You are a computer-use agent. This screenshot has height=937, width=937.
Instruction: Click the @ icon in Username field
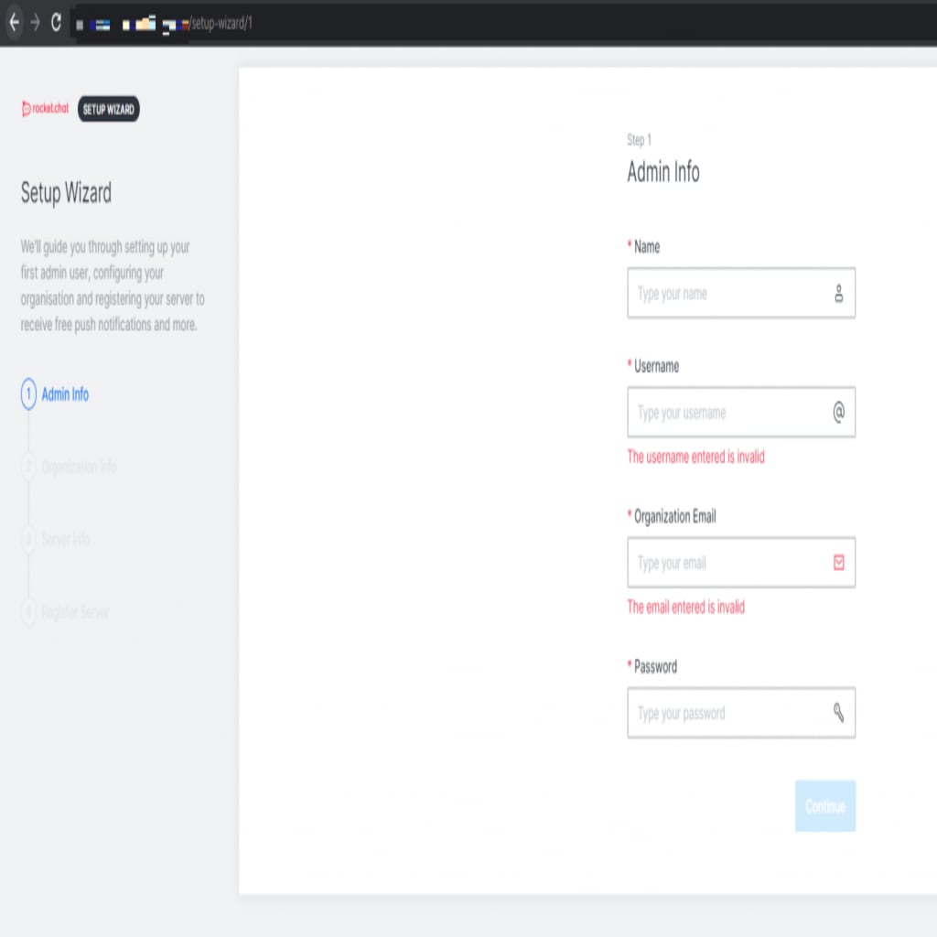click(838, 413)
